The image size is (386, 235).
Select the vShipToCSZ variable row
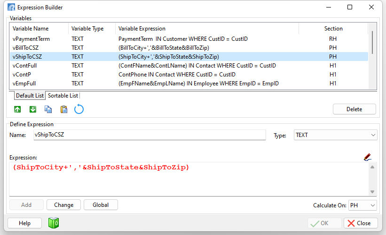click(189, 56)
